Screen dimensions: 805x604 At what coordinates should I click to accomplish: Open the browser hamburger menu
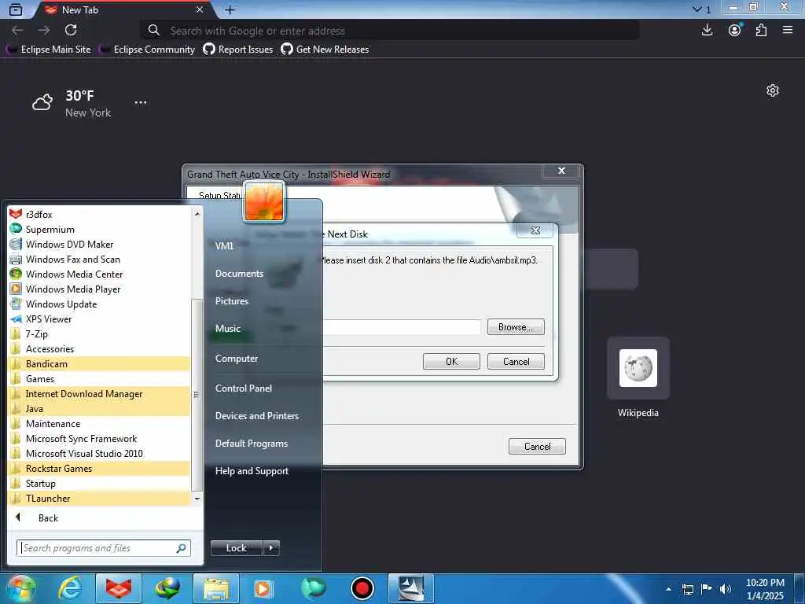[788, 31]
